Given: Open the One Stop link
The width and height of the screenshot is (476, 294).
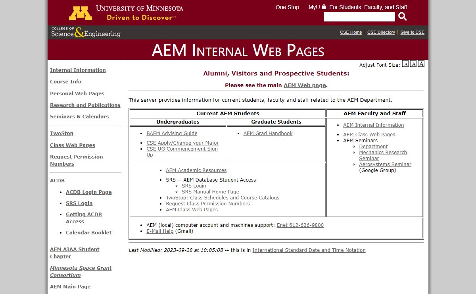Looking at the screenshot, I should coord(287,7).
